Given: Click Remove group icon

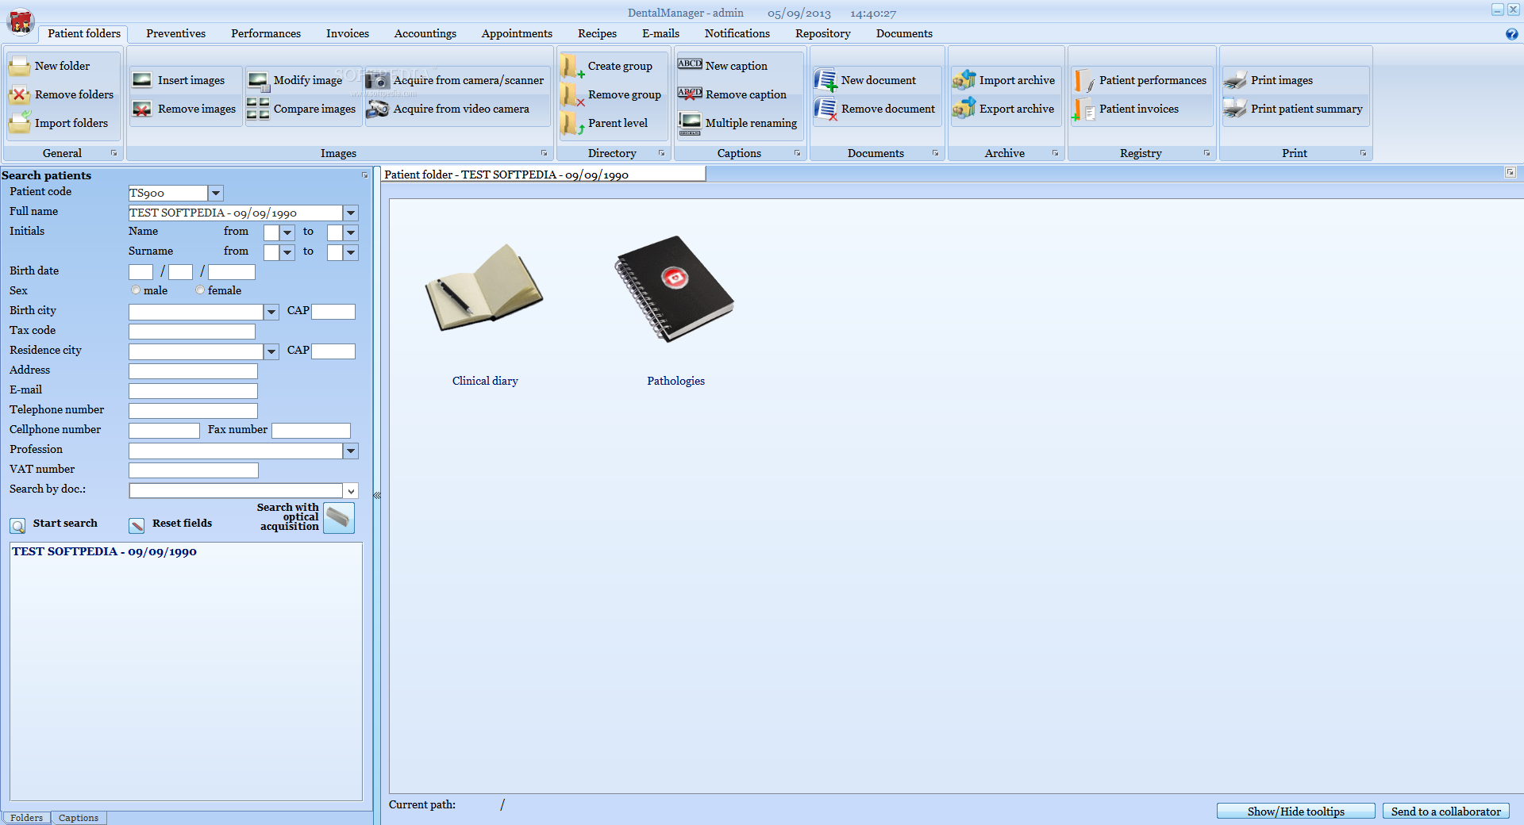Looking at the screenshot, I should pos(571,95).
